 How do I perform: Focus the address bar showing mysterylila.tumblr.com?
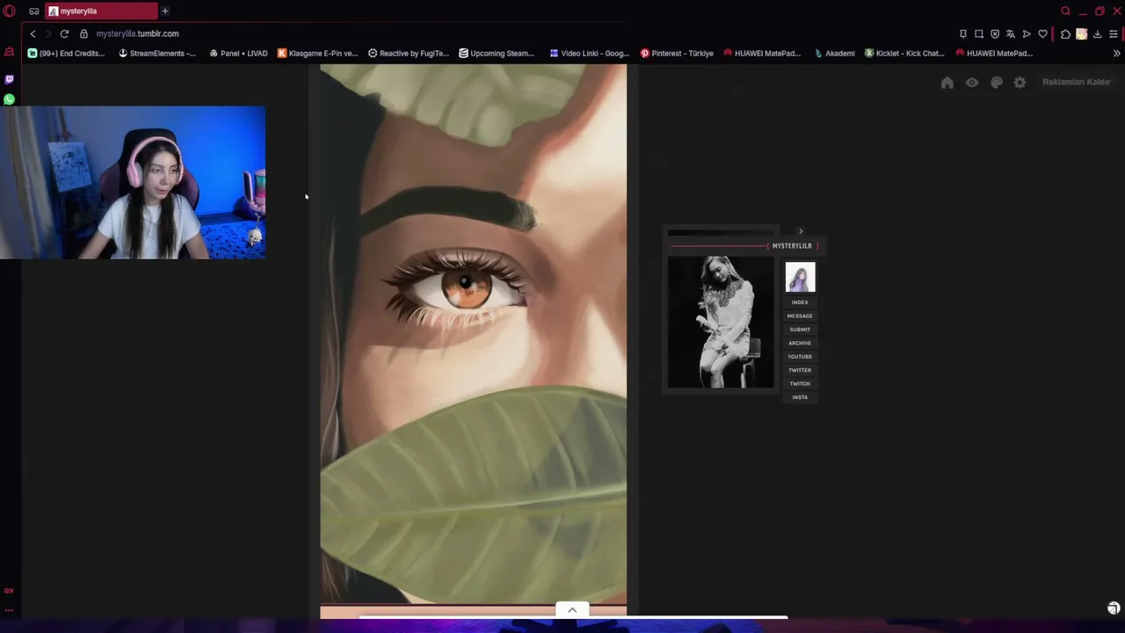[x=137, y=33]
